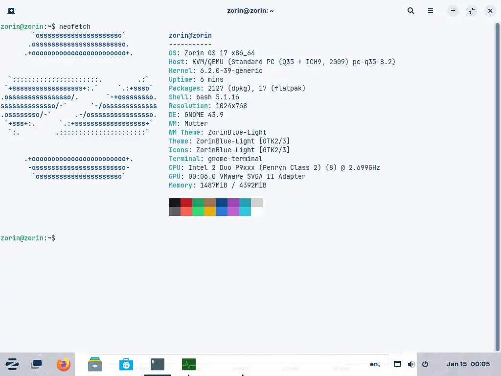Click the 'WM Theme: ZorinBlue-Light' line
The height and width of the screenshot is (376, 501).
(x=218, y=132)
